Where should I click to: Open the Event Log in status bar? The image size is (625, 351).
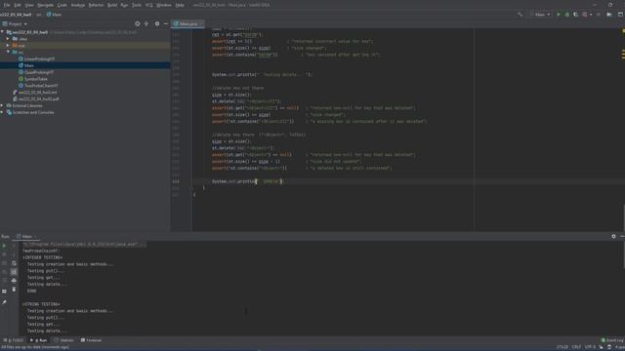612,340
